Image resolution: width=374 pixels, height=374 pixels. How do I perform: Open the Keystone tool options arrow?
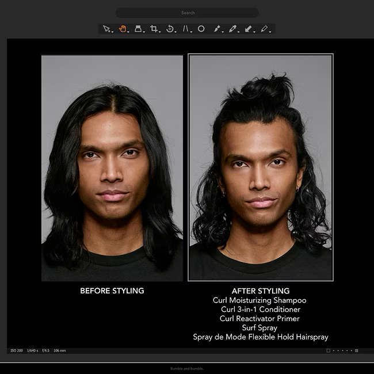tap(191, 32)
